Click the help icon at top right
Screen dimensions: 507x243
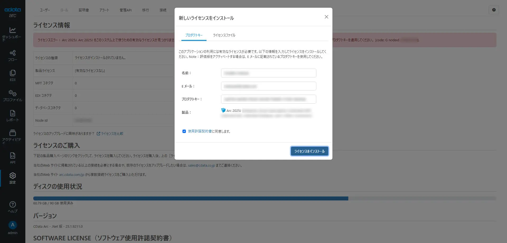tap(494, 10)
